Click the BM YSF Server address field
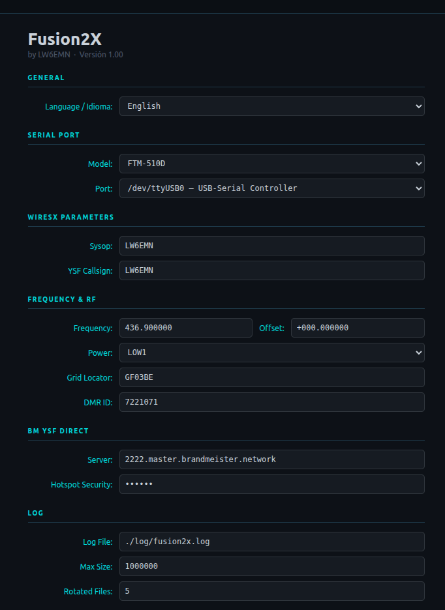 click(x=271, y=459)
